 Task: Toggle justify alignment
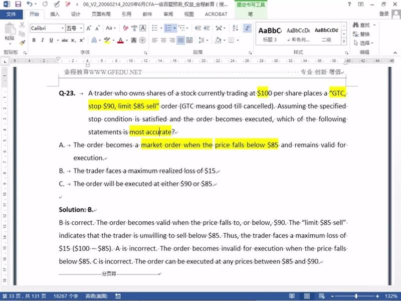(180, 40)
